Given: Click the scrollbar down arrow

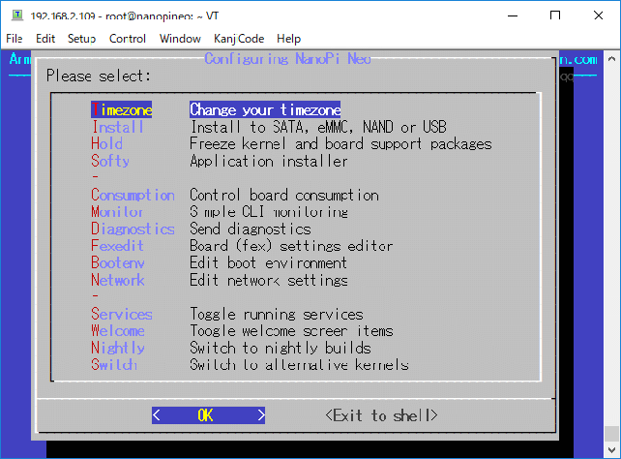Looking at the screenshot, I should pos(611,450).
